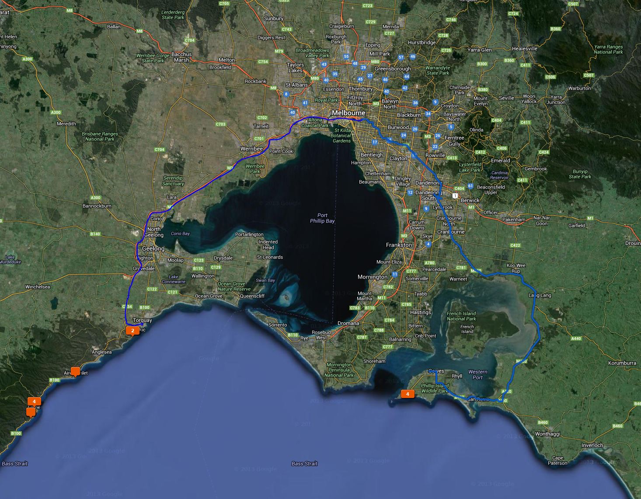Image resolution: width=641 pixels, height=499 pixels.
Task: Click the orange marker numbered 2 near Torquay
Action: pos(132,331)
